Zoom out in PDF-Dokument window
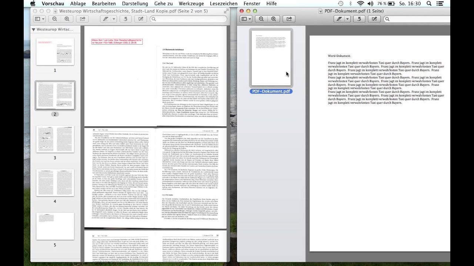474x266 pixels. point(261,19)
